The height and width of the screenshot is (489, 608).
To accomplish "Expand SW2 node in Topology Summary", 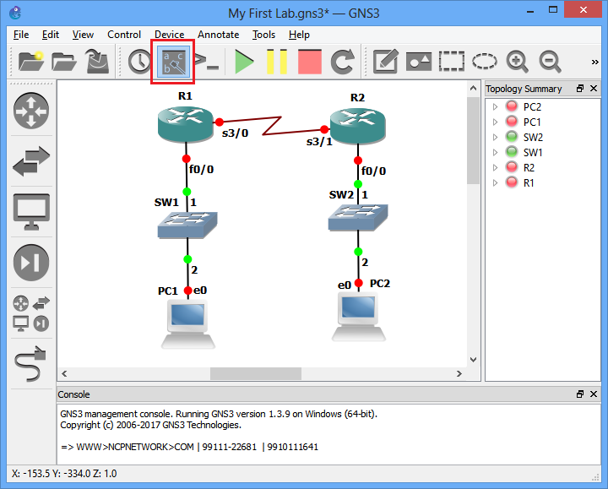I will click(496, 137).
